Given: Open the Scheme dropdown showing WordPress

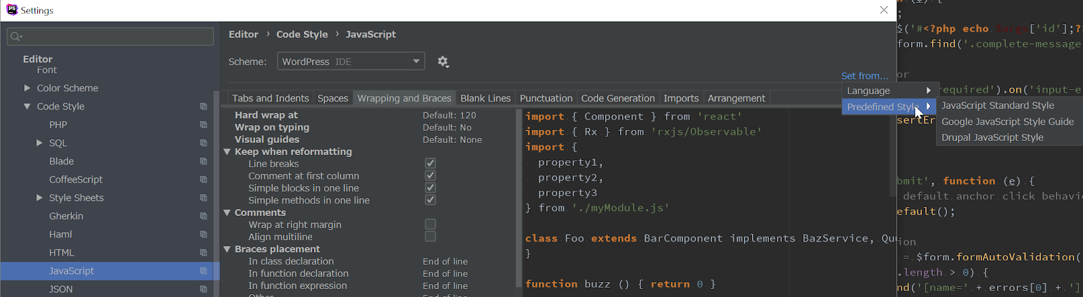Looking at the screenshot, I should (351, 61).
